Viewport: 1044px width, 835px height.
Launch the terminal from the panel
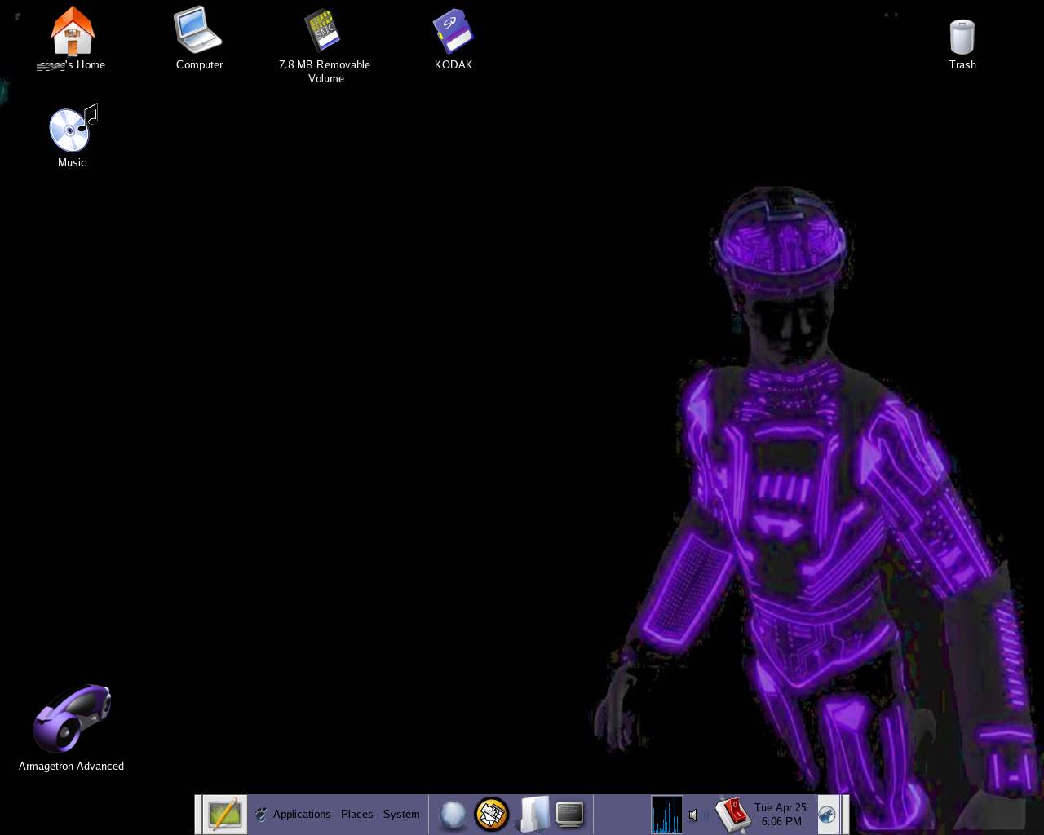[x=570, y=815]
